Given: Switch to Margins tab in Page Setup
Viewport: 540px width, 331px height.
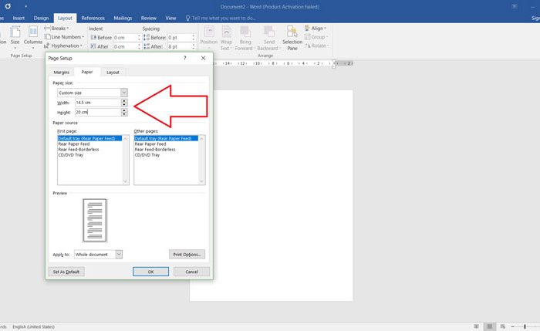Looking at the screenshot, I should point(61,72).
